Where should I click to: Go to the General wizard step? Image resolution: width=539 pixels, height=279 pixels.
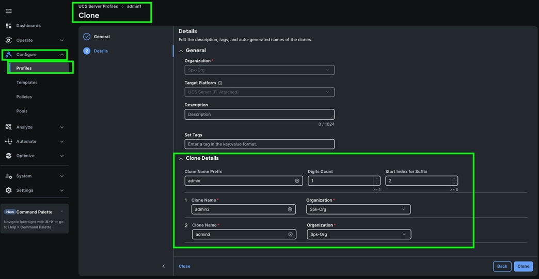point(102,37)
